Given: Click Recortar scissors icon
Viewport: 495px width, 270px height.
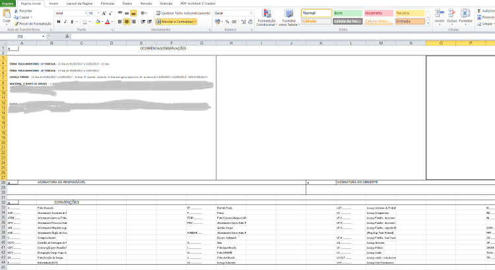Looking at the screenshot, I should coord(16,11).
